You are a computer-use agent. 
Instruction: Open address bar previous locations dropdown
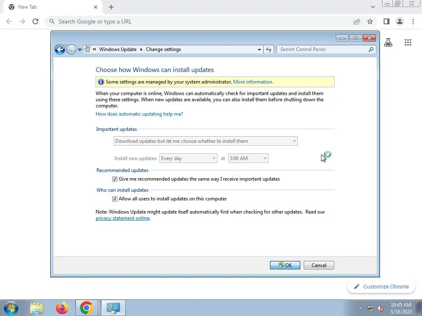(x=259, y=49)
